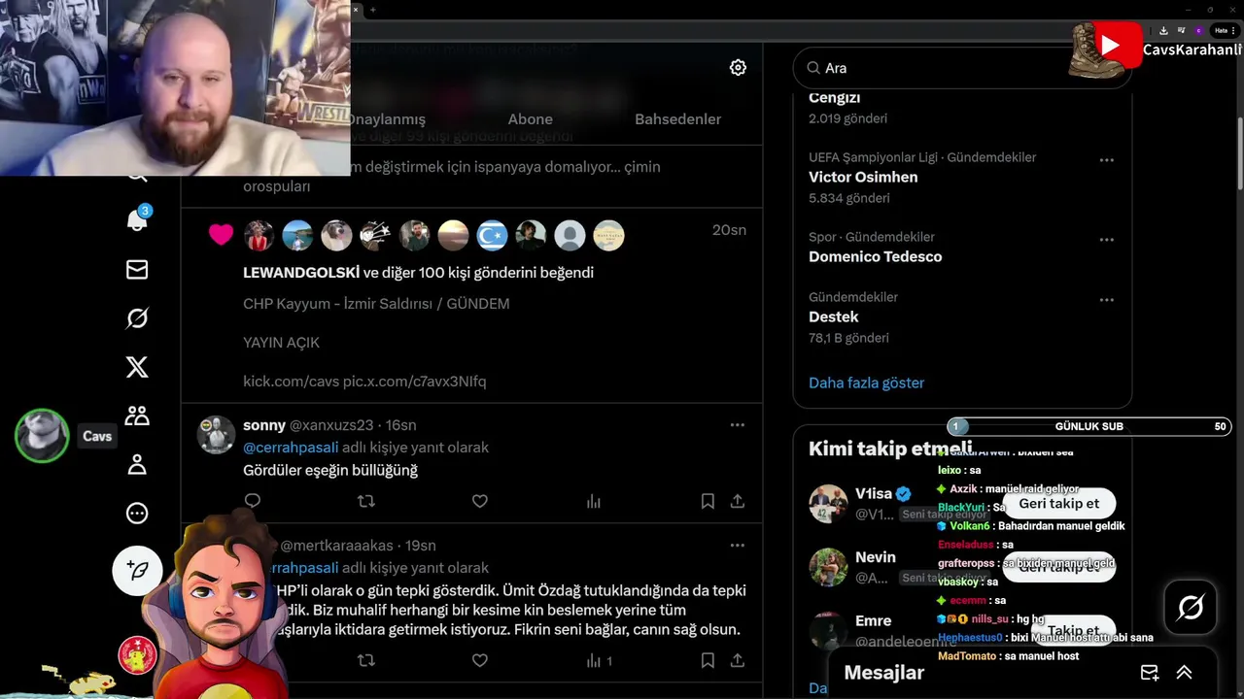
Task: Open LEWANDGOLSKİ's profile link
Action: point(301,273)
